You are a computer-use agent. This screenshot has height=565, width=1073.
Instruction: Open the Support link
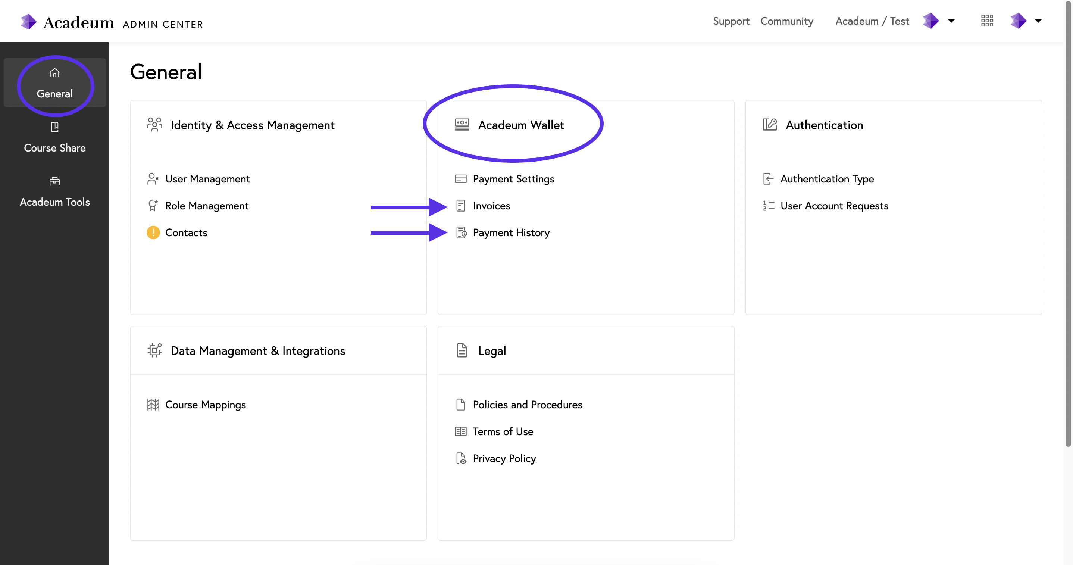click(731, 21)
